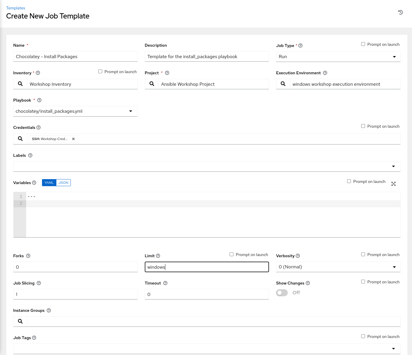Show help for Variables field

(x=34, y=183)
